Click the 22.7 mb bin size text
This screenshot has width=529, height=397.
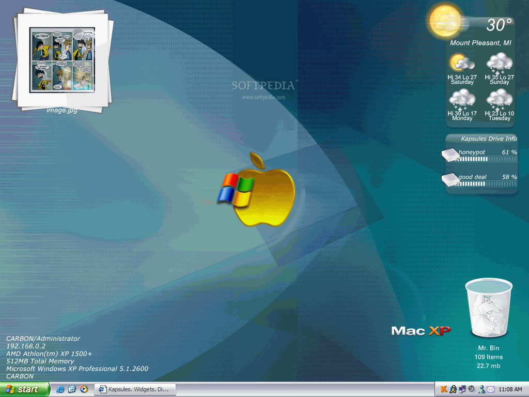point(489,366)
